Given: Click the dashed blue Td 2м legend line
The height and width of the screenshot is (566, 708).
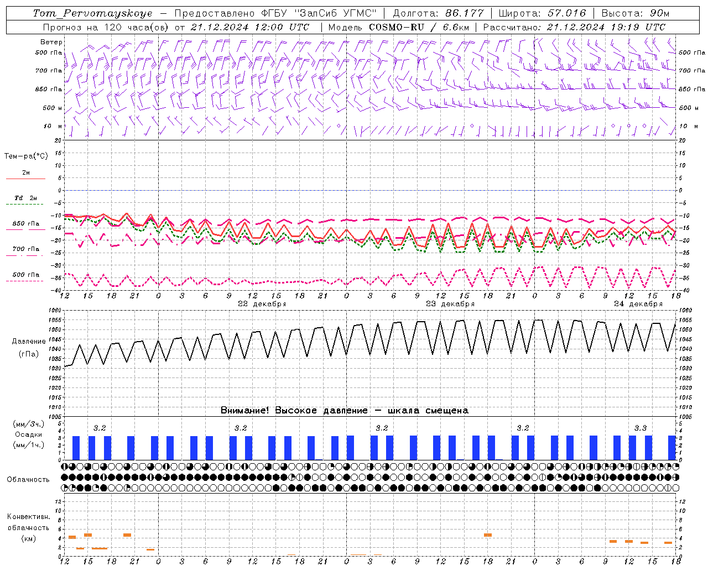Looking at the screenshot, I should (24, 205).
